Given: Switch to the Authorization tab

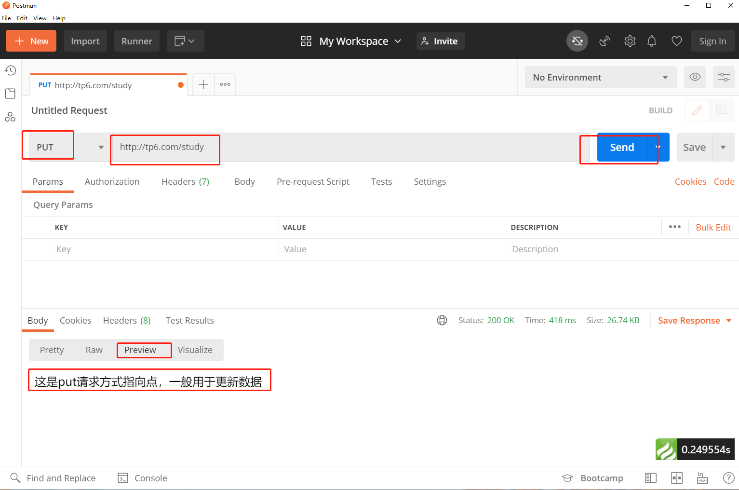Looking at the screenshot, I should pyautogui.click(x=112, y=181).
